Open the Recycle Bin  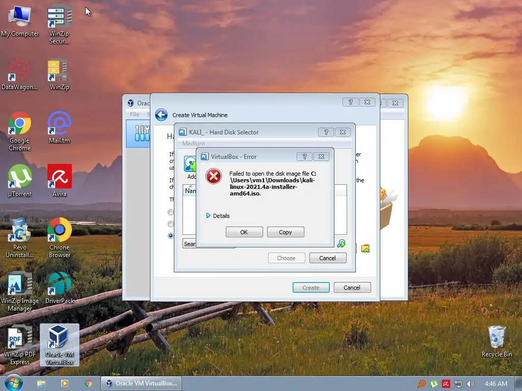coord(497,342)
